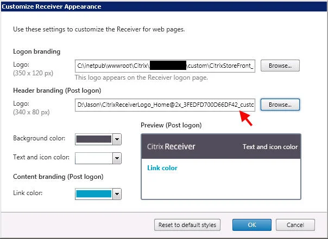328x239 pixels.
Task: Select the blue Link color swatch
Action: pos(94,194)
